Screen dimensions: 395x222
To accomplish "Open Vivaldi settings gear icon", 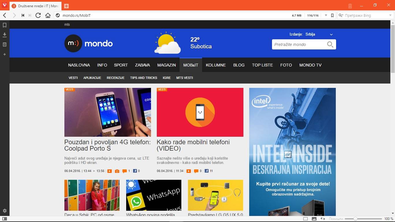I will (x=5, y=211).
